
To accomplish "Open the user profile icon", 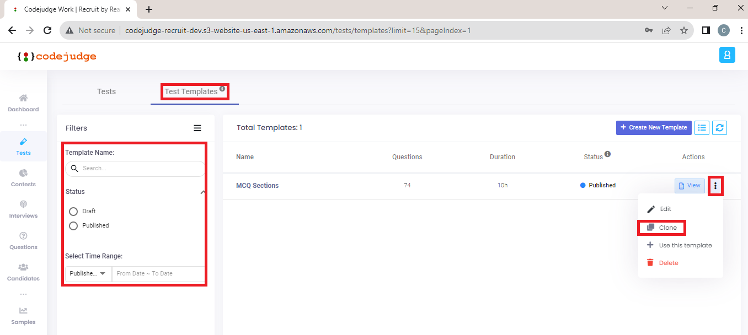I will point(727,55).
